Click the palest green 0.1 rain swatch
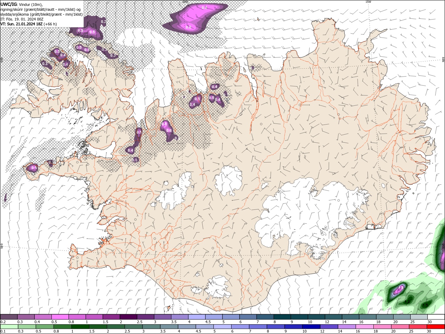This screenshot has height=334, width=445. 9,327
